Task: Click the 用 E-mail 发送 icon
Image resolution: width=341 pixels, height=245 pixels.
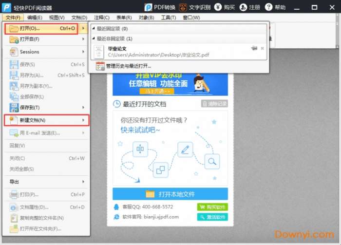Action: coord(14,133)
